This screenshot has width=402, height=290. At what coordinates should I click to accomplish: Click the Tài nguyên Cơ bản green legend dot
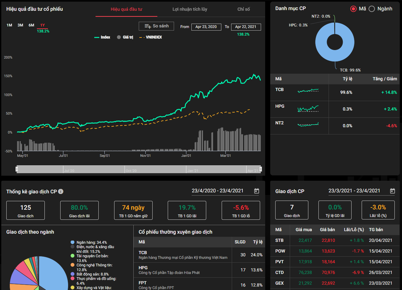point(73,256)
